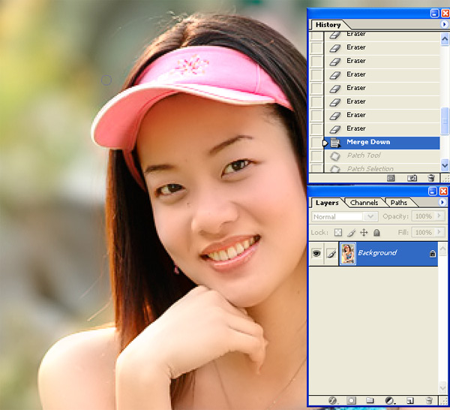Viewport: 450px width, 410px height.
Task: Click the Merge Down state icon
Action: (x=335, y=143)
